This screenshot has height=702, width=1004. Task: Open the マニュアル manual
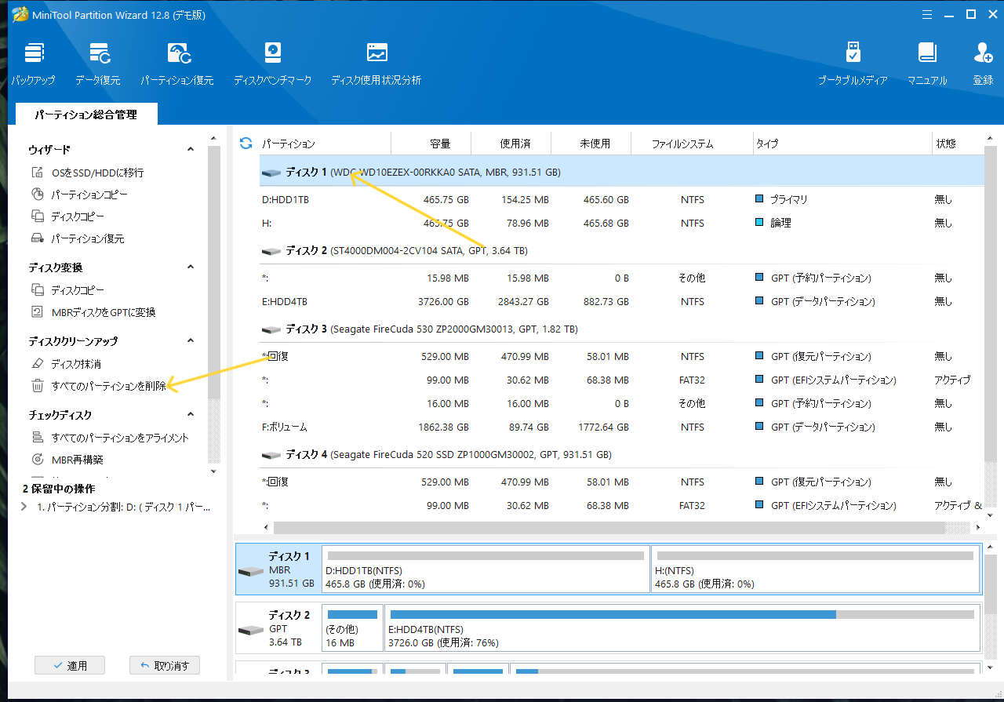point(927,64)
